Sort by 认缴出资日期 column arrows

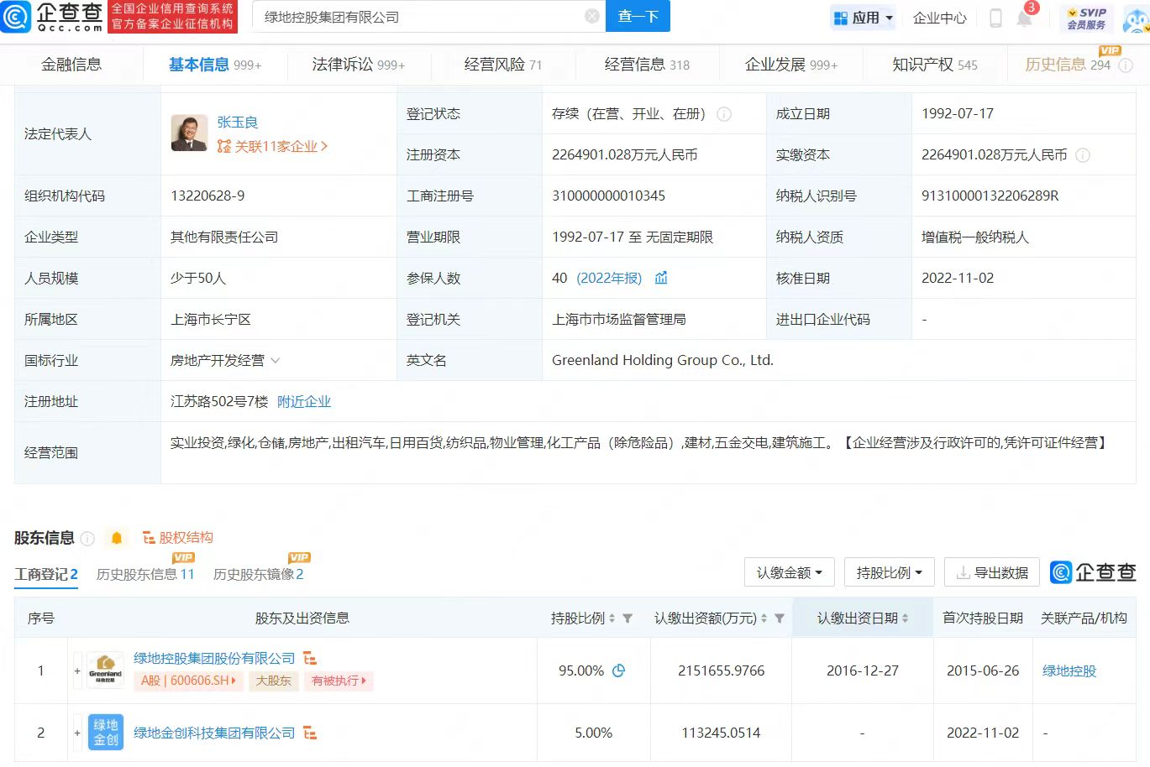tap(906, 618)
